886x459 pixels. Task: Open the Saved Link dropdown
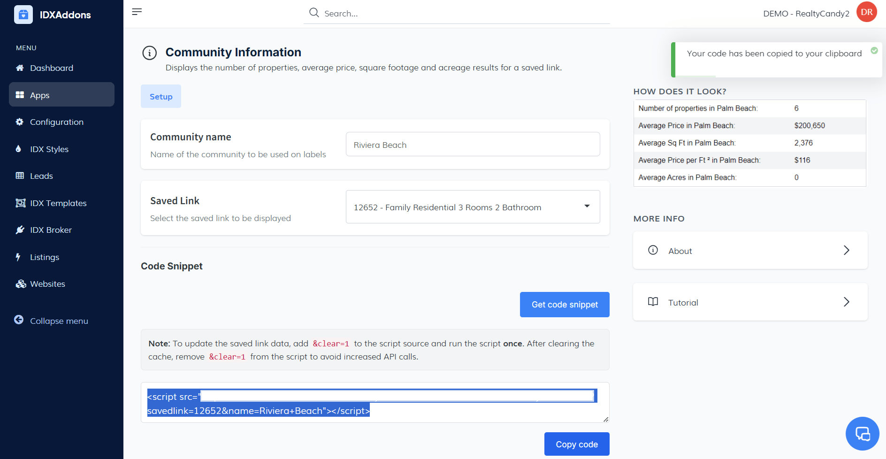473,207
